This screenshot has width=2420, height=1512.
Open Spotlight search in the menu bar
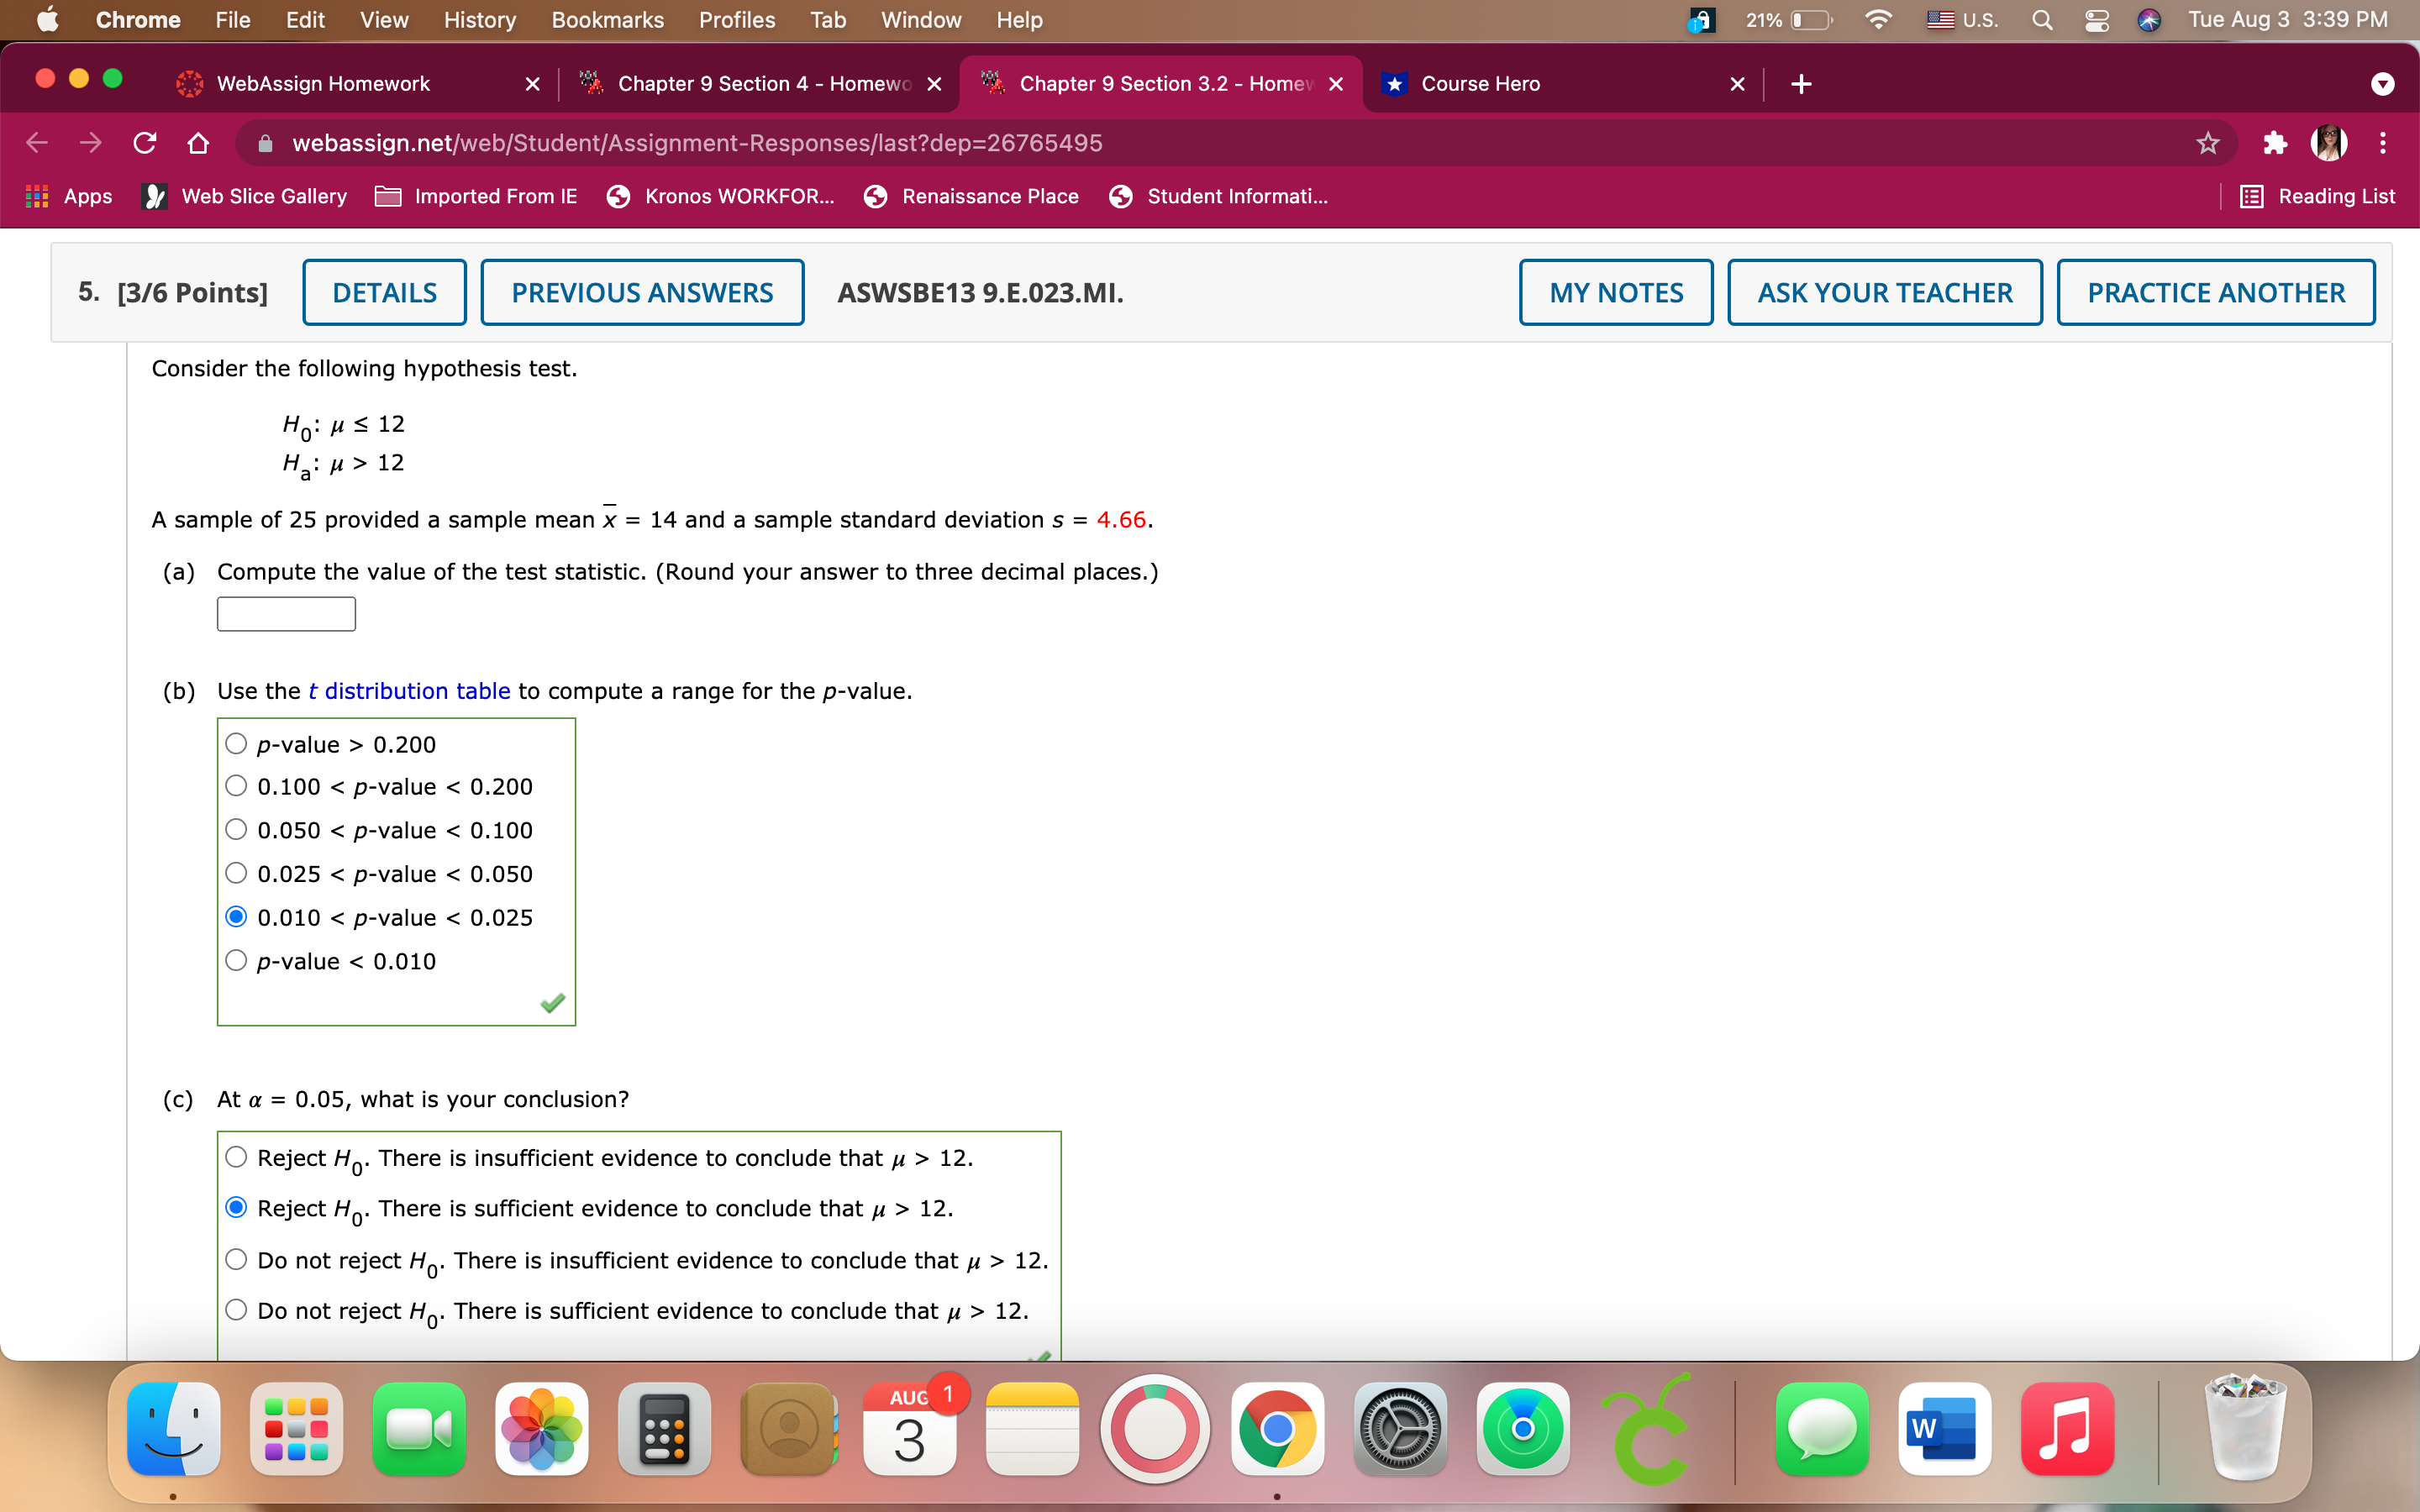click(x=2042, y=19)
